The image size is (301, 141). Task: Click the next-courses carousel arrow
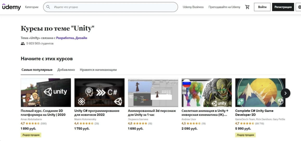[285, 93]
